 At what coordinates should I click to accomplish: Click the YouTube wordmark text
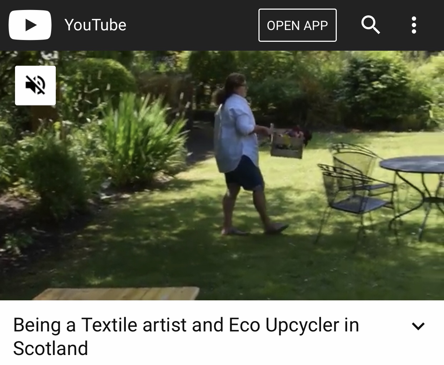[95, 25]
